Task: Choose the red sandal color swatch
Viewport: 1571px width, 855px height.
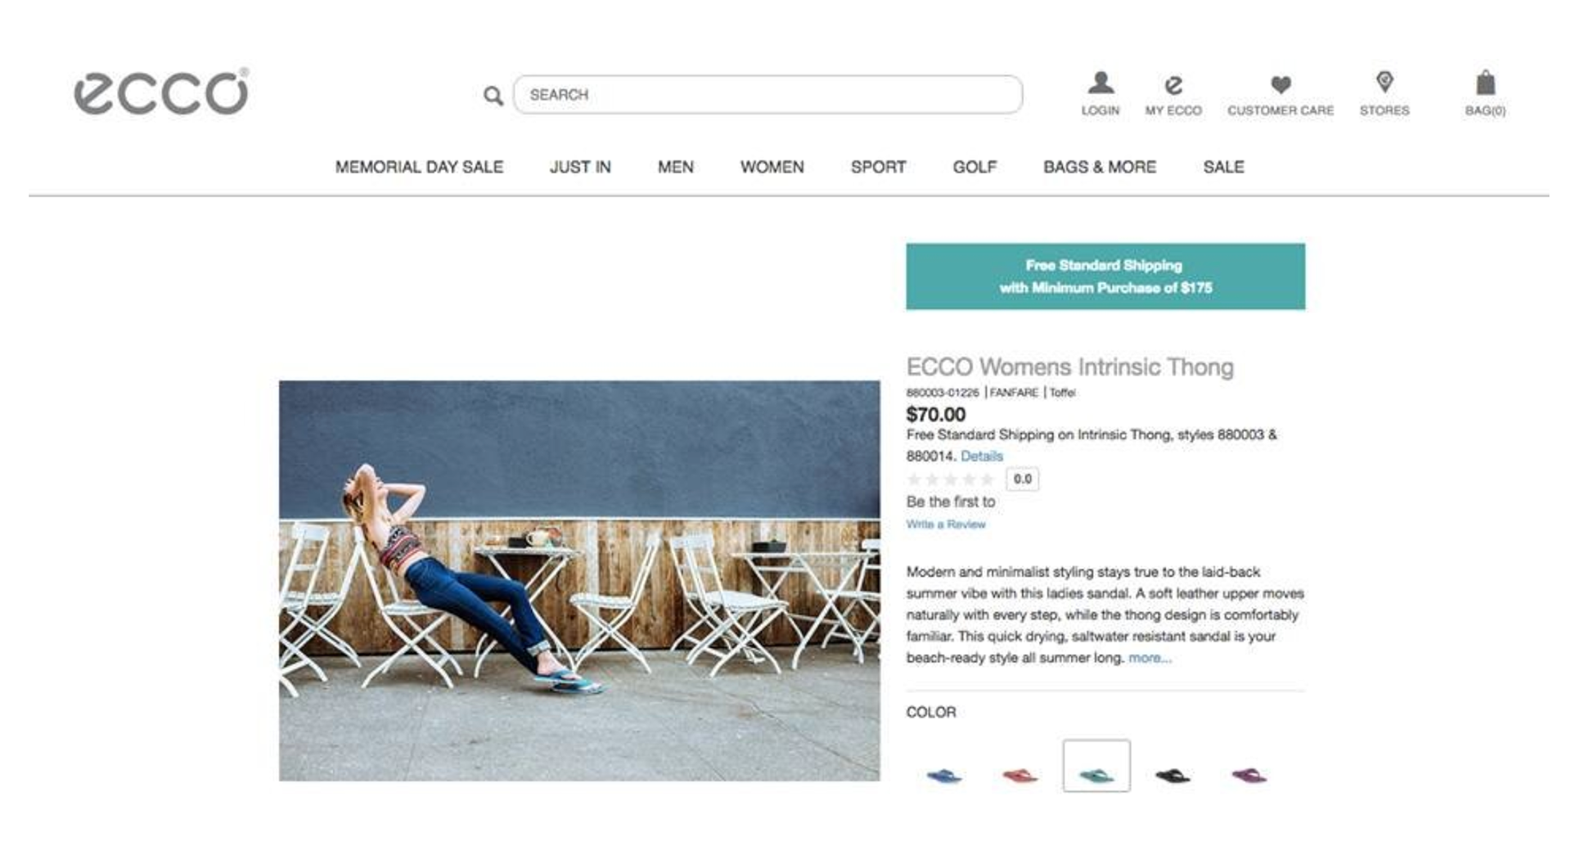Action: [1020, 775]
